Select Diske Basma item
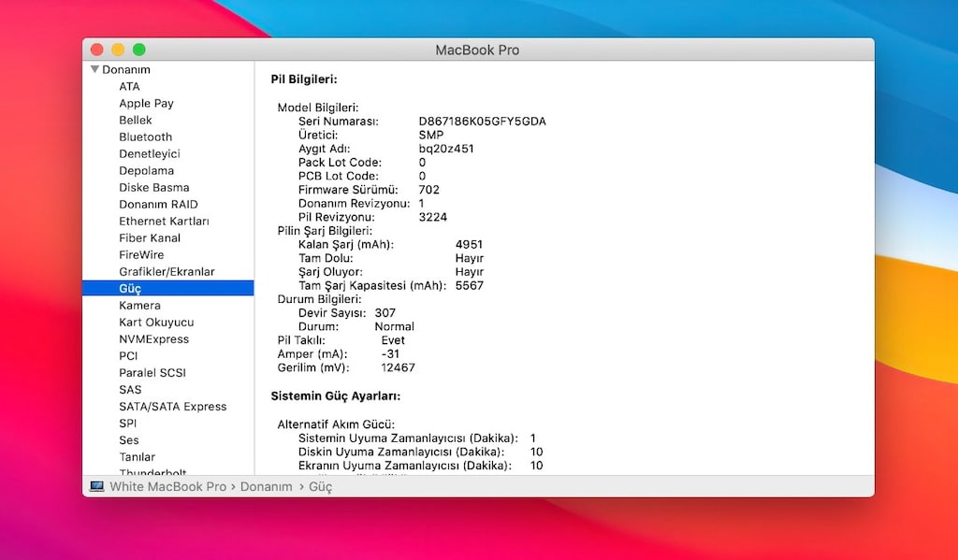 pos(154,188)
